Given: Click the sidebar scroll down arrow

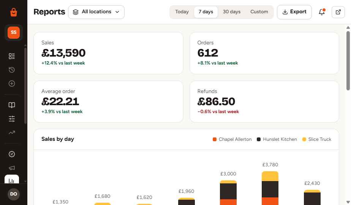Looking at the screenshot, I should pyautogui.click(x=25, y=181).
